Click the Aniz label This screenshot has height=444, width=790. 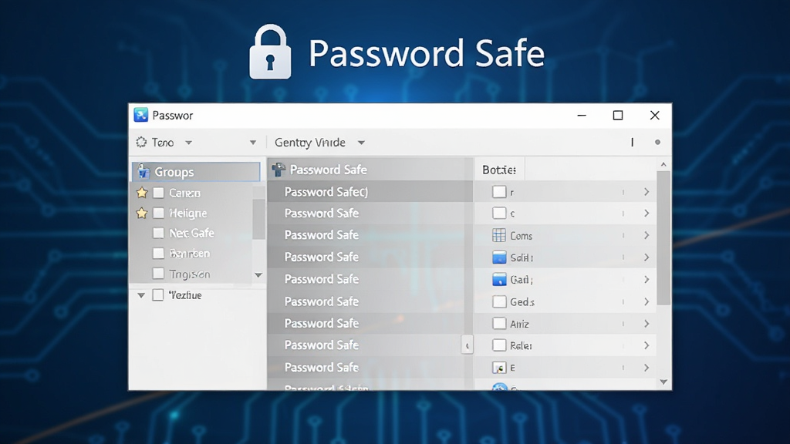click(519, 324)
